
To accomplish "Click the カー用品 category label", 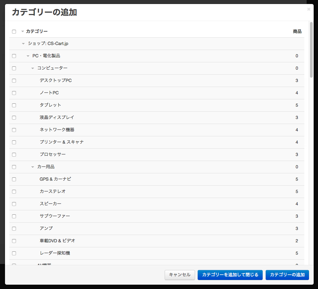I will (46, 167).
